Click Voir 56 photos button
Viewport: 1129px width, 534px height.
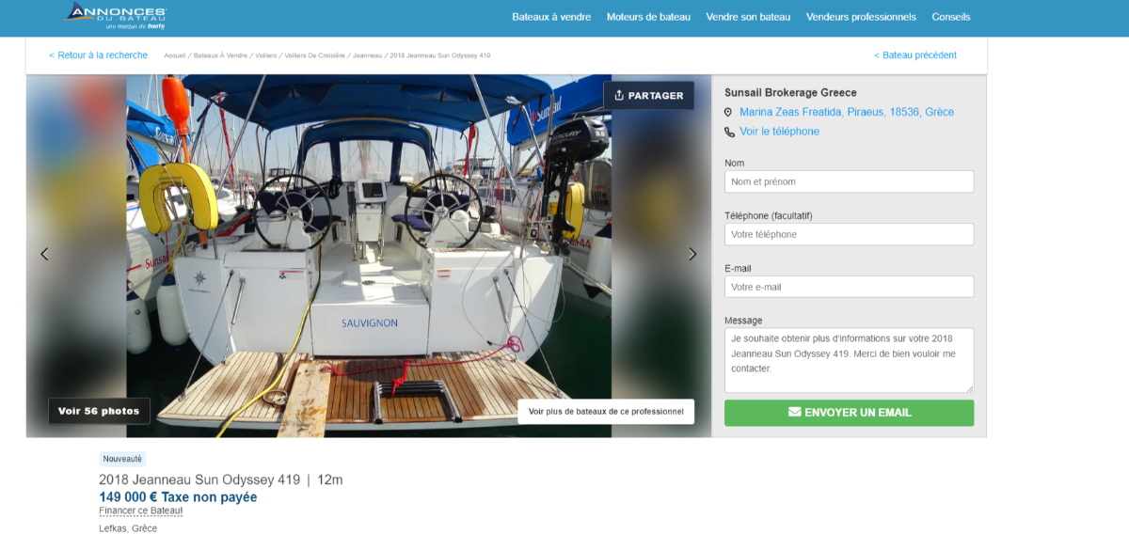pos(99,411)
